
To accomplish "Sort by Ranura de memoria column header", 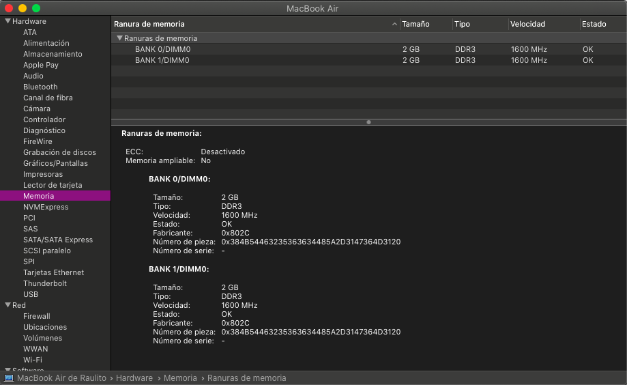I will (149, 24).
